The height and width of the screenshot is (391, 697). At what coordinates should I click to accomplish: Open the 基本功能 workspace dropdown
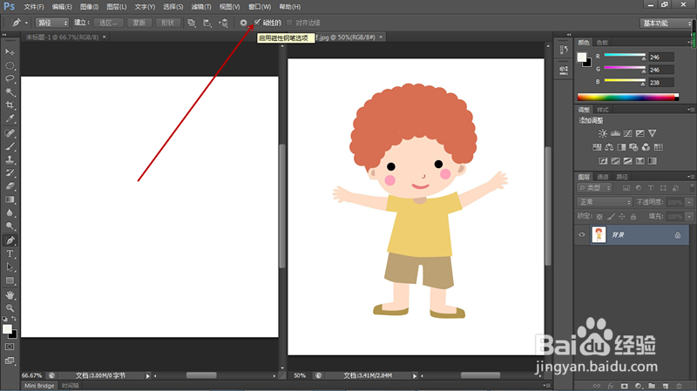click(x=666, y=24)
